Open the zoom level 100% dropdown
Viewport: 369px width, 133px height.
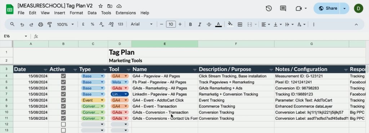[x=66, y=24]
